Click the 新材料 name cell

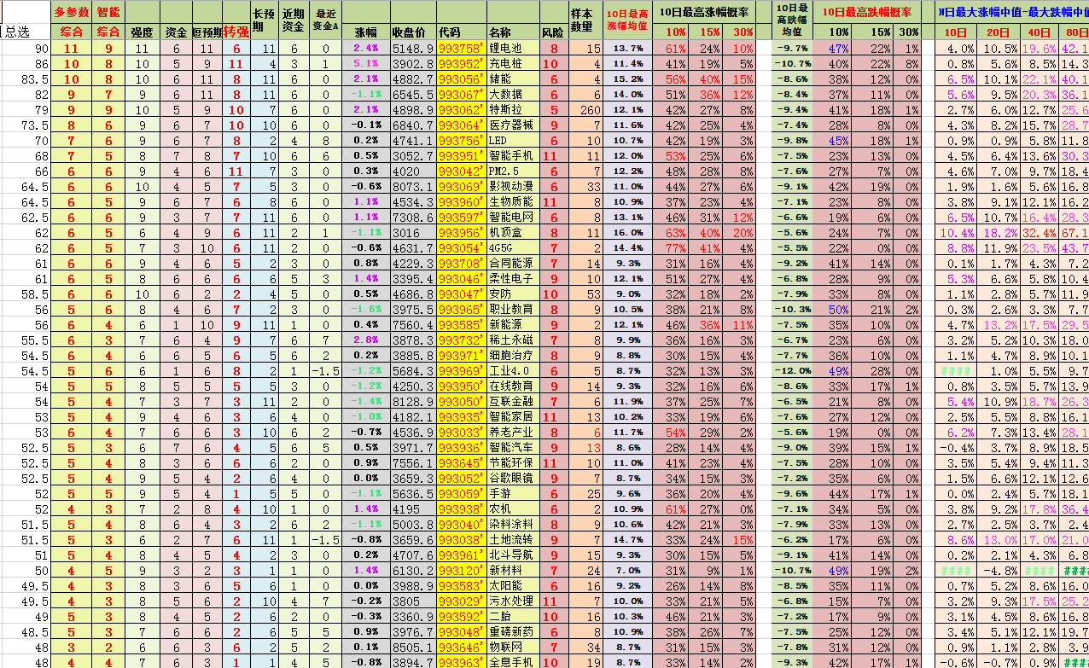[514, 571]
